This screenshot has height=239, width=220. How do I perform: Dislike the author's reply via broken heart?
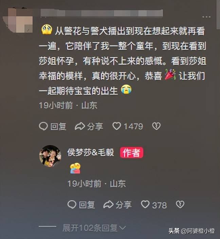pos(180,204)
